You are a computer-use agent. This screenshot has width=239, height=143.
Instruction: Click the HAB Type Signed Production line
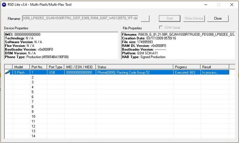144,57
